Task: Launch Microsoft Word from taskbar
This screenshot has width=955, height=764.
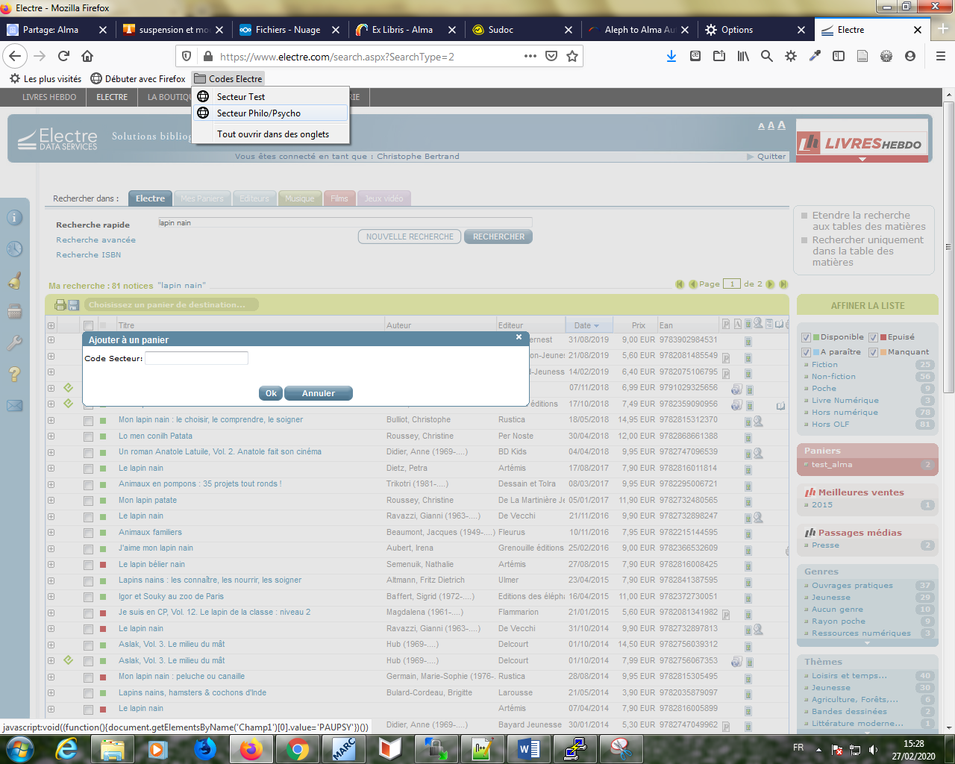Action: tap(528, 748)
